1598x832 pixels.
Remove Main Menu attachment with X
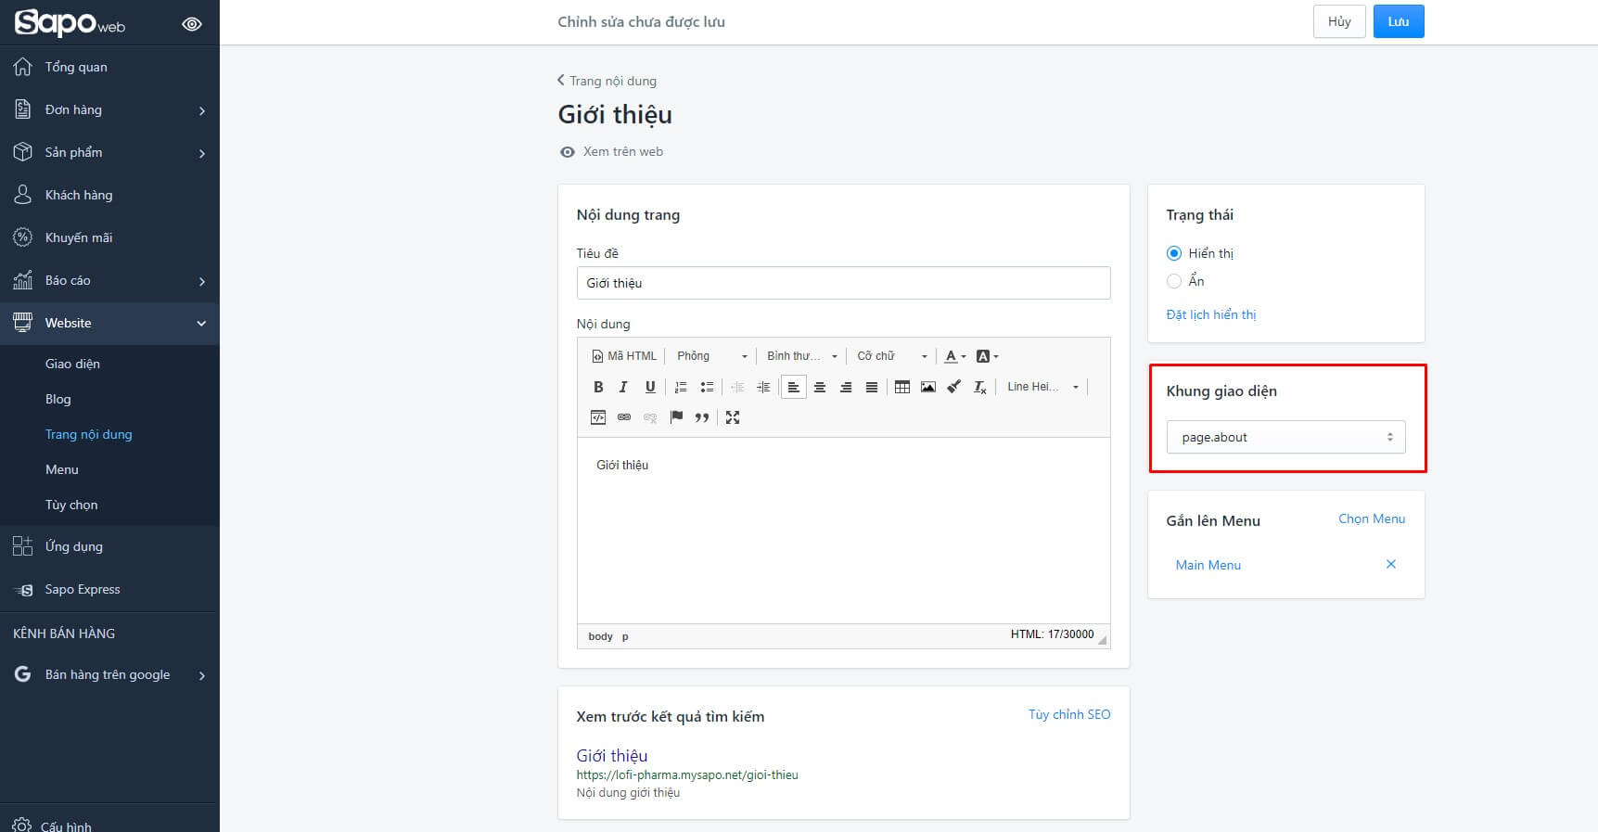point(1391,564)
